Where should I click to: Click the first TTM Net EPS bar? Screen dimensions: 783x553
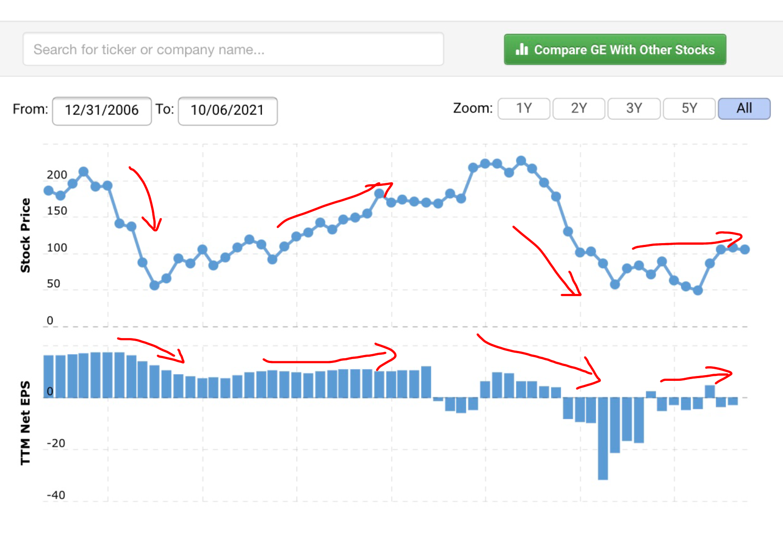(48, 376)
